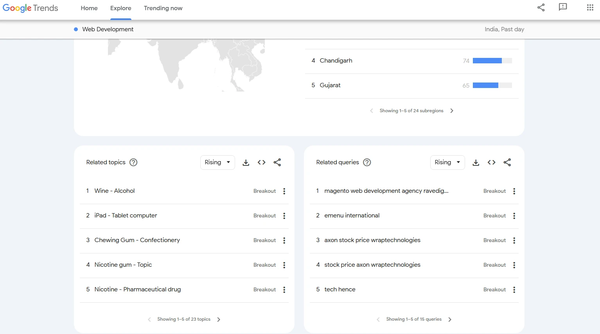This screenshot has width=600, height=334.
Task: Click the embed icon for Related topics
Action: [x=262, y=162]
